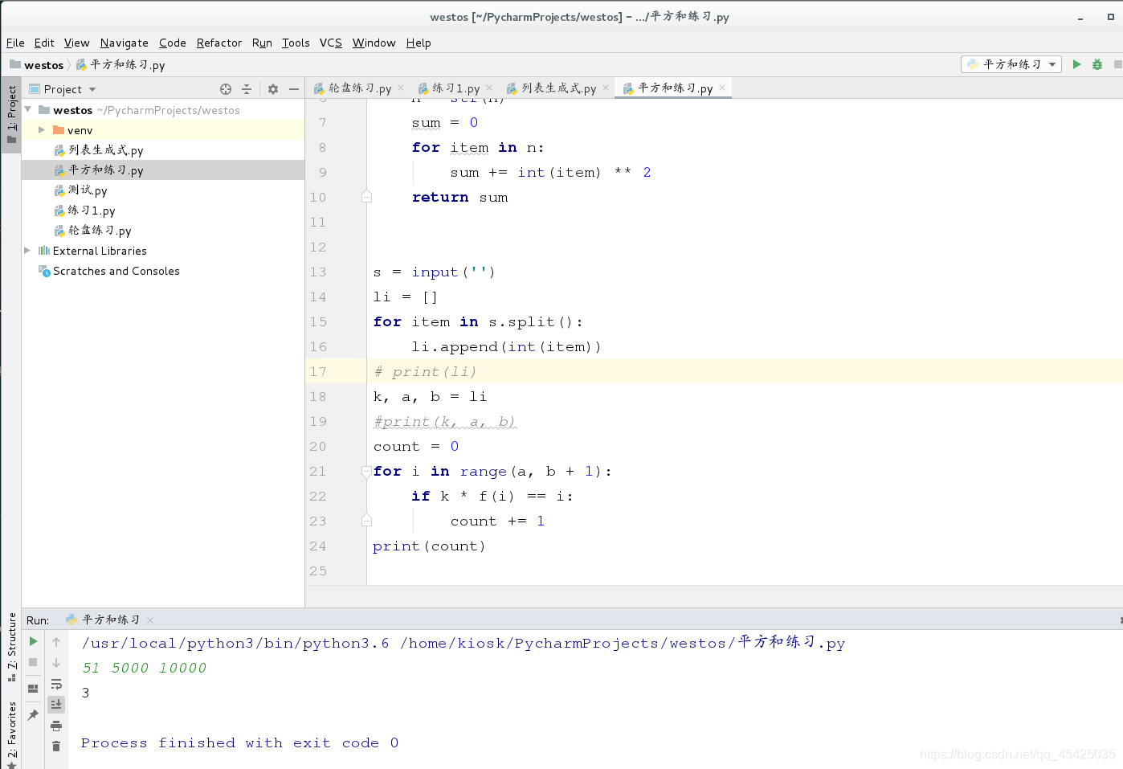Close the 平方和练习 Run tab
Image resolution: width=1123 pixels, height=769 pixels.
coord(150,620)
